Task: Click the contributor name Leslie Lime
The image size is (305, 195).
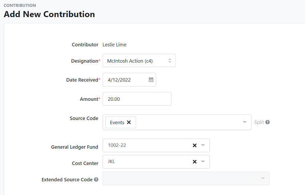Action: coord(115,45)
